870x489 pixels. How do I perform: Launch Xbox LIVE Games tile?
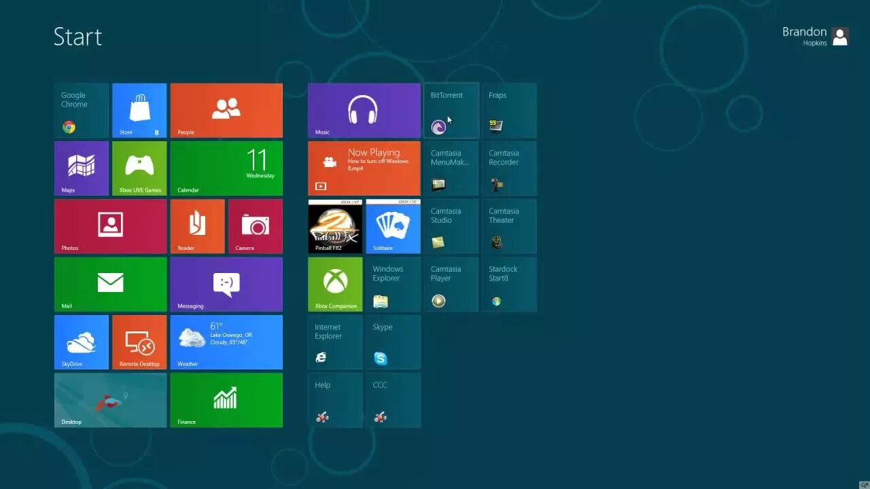[139, 168]
